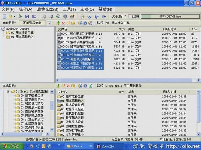
Task: Click the 不可引导光盘 button
Action: point(32,23)
